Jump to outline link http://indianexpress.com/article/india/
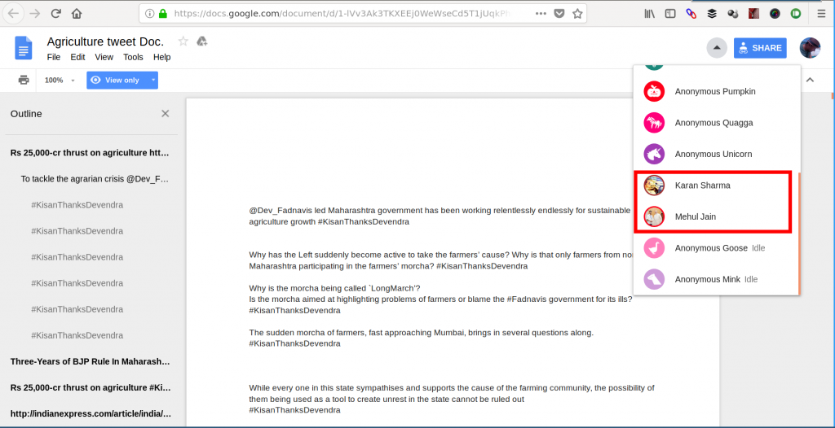Image resolution: width=835 pixels, height=428 pixels. click(91, 413)
